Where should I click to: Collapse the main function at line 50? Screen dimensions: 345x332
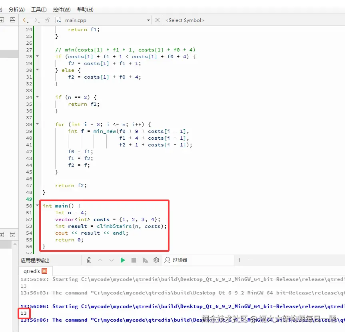38,206
